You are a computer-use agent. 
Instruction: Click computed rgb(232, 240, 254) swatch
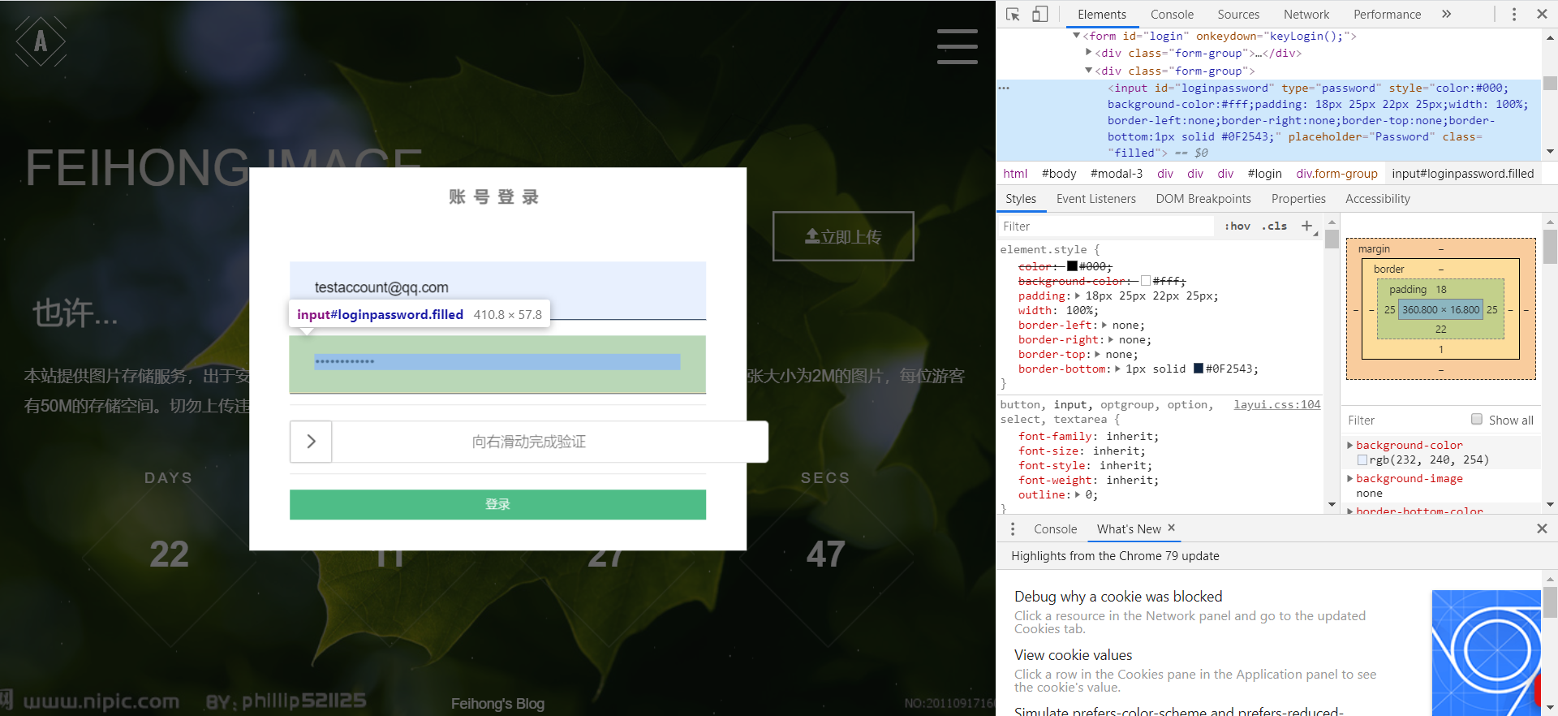pyautogui.click(x=1362, y=460)
